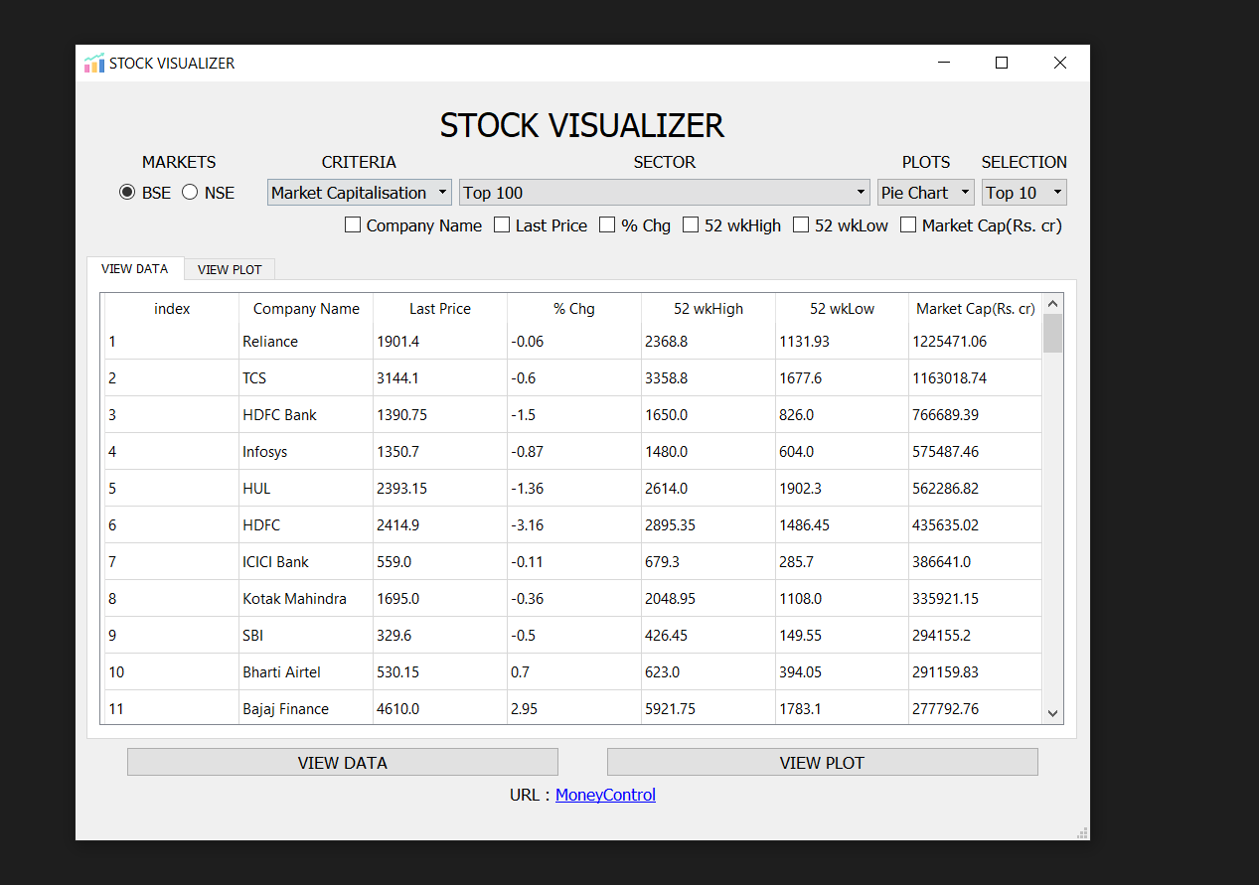Click the index column header
The height and width of the screenshot is (885, 1259).
(x=172, y=309)
